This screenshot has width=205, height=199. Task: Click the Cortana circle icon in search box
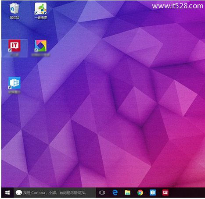[x=19, y=192]
